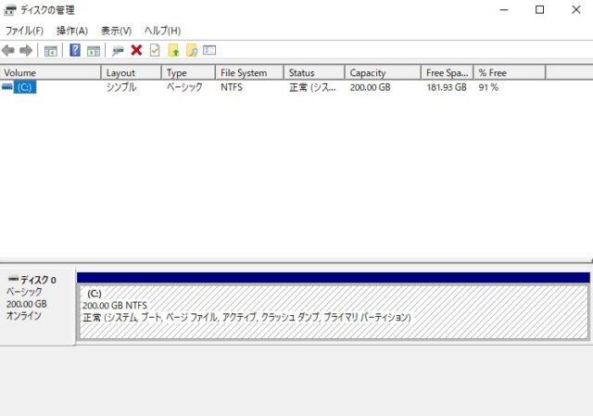Sort by the Status column header
Viewport: 593px width, 416px height.
tap(314, 72)
